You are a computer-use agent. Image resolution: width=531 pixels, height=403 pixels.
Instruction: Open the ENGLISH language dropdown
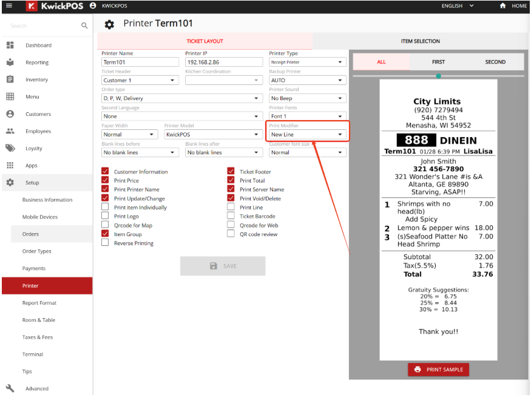[x=457, y=5]
